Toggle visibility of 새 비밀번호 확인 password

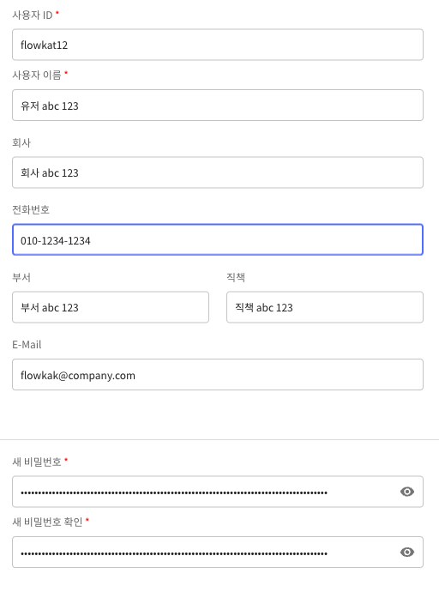click(x=407, y=552)
